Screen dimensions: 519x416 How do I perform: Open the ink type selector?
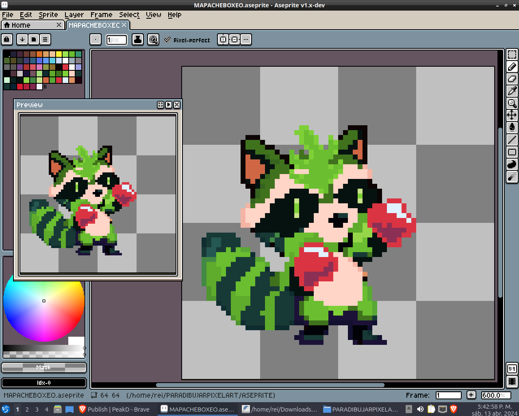pos(138,39)
